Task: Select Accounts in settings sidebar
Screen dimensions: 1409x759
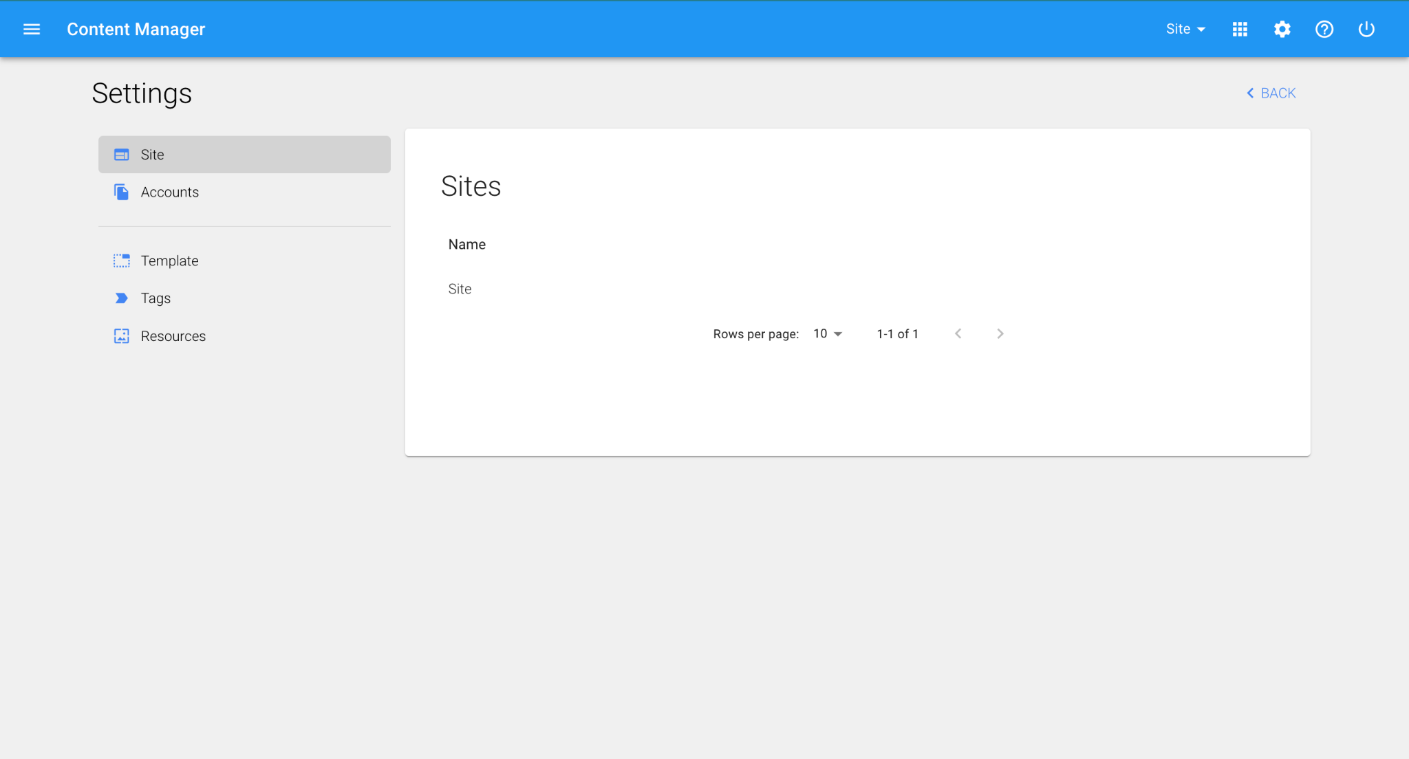Action: coord(170,192)
